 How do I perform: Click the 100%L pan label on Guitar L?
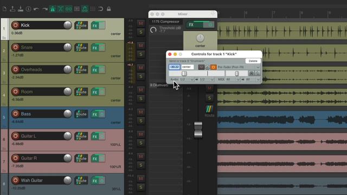pyautogui.click(x=115, y=145)
